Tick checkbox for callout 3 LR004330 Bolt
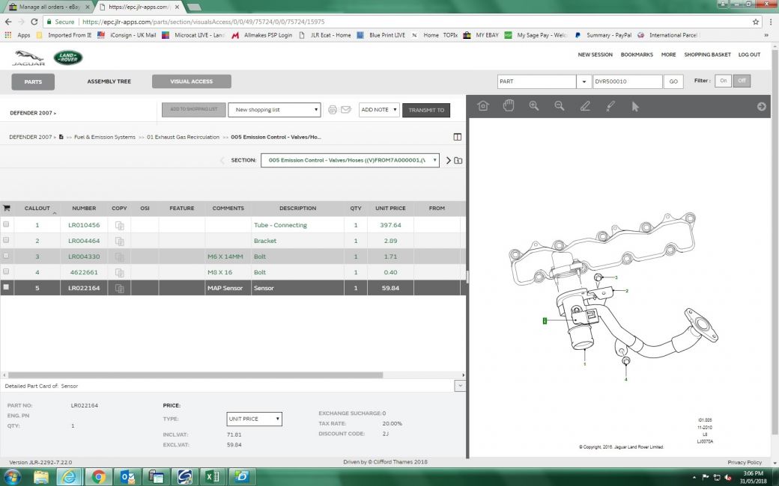Viewport: 779px width, 486px height. 6,256
